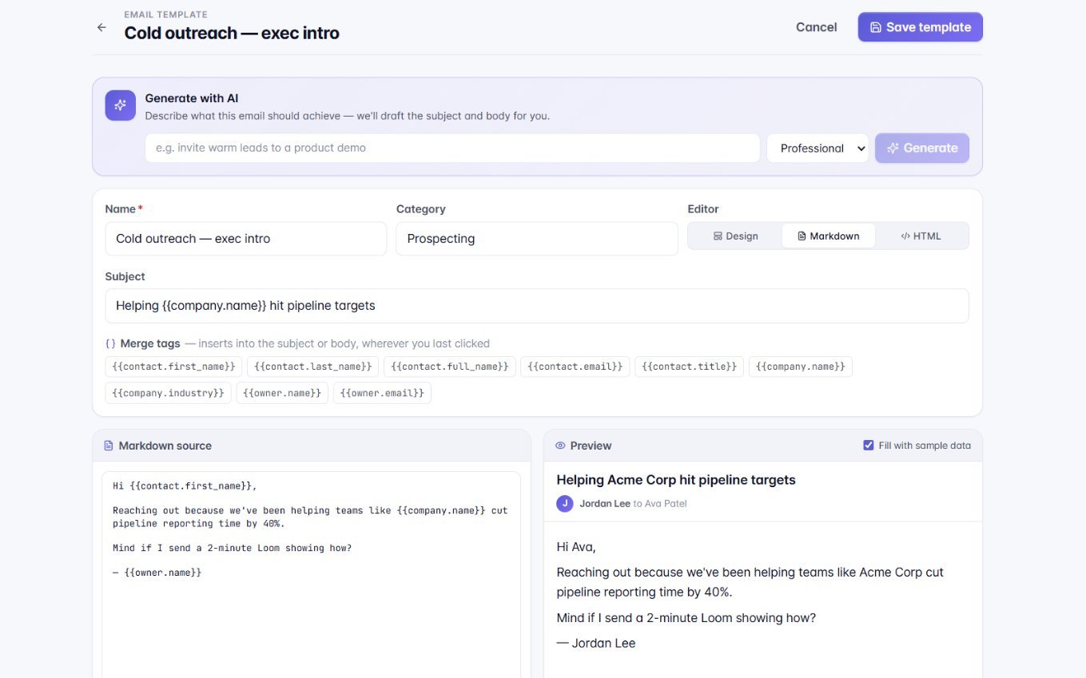The image size is (1086, 678).
Task: Insert the {{contact.email}} merge tag
Action: pyautogui.click(x=575, y=367)
